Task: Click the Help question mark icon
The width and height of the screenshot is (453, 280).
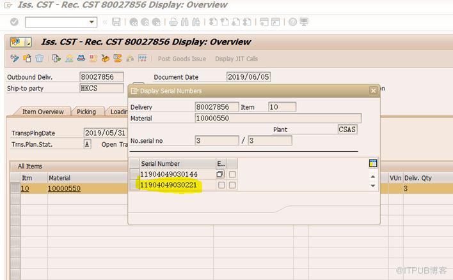Action: coord(292,22)
